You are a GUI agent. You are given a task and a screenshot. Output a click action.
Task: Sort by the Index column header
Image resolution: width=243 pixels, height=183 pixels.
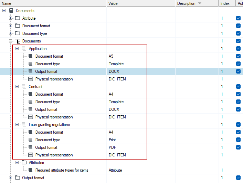coord(227,3)
